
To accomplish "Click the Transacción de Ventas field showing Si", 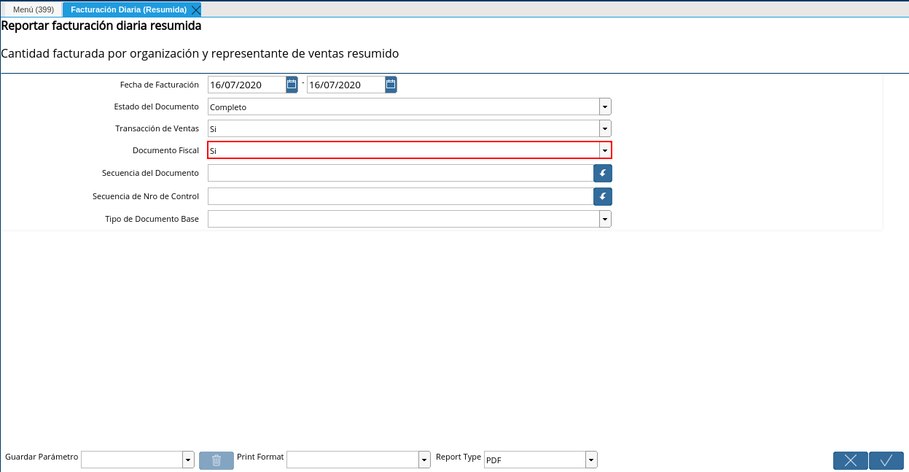I will (x=403, y=128).
